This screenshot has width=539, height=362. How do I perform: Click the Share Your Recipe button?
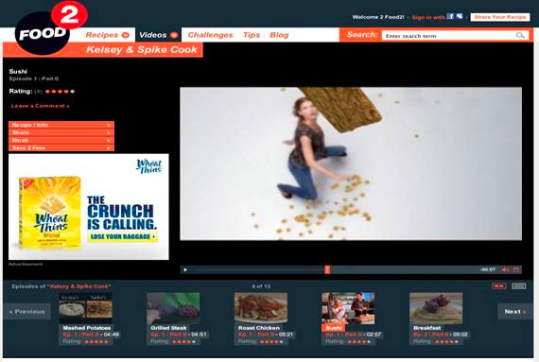[x=500, y=17]
